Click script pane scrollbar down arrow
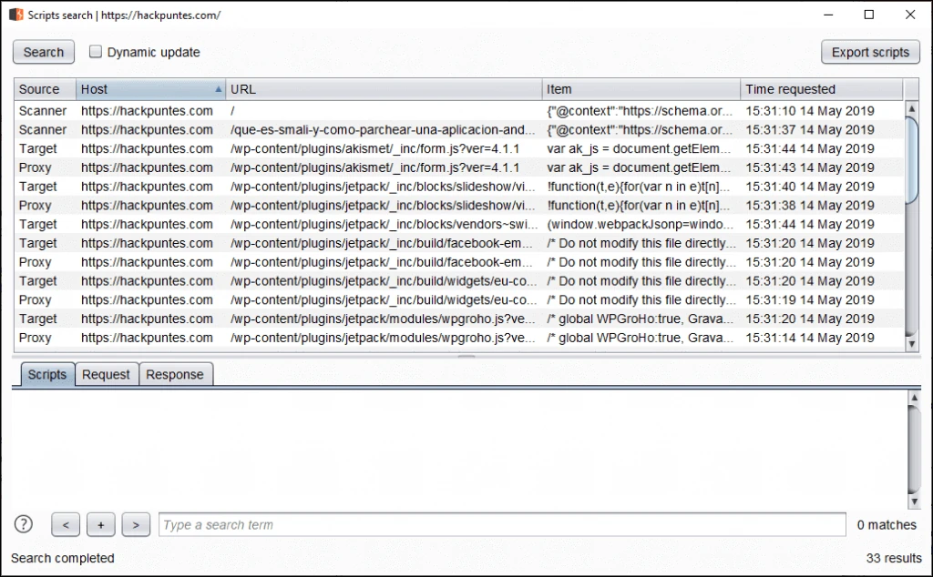This screenshot has height=577, width=933. [x=914, y=501]
